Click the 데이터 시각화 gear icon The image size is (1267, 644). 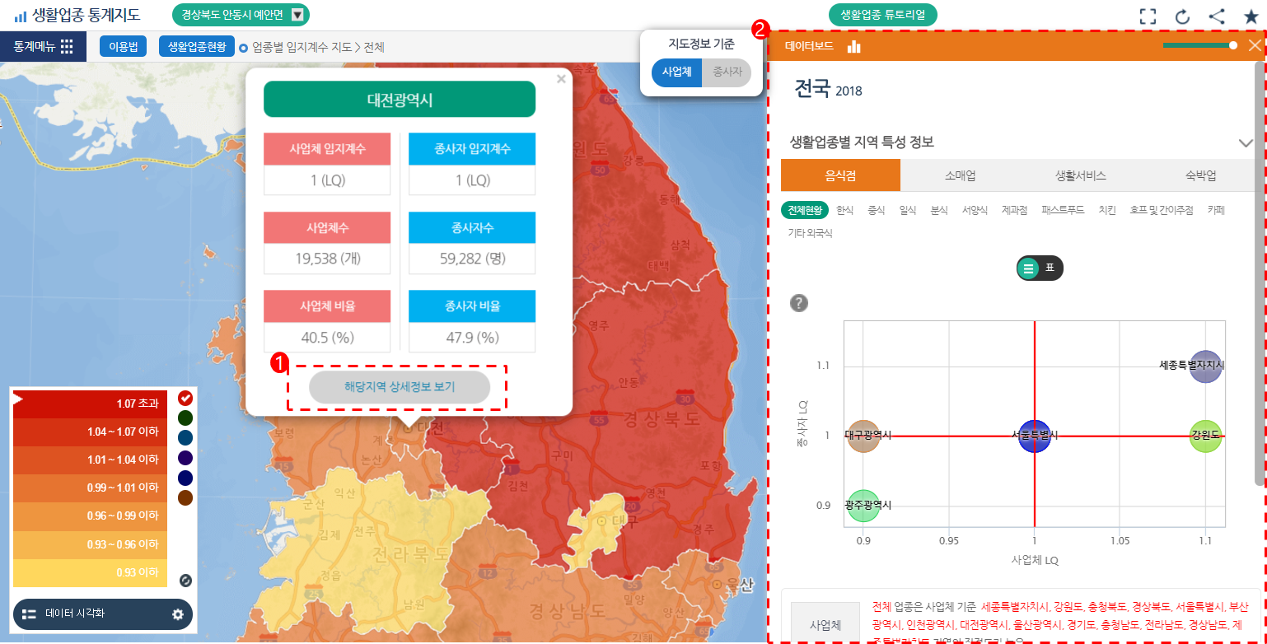[x=177, y=614]
